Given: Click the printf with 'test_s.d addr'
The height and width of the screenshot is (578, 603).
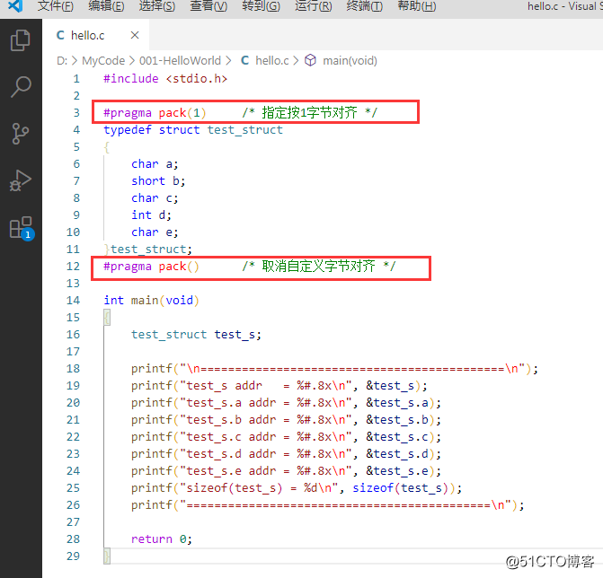Looking at the screenshot, I should tap(286, 454).
